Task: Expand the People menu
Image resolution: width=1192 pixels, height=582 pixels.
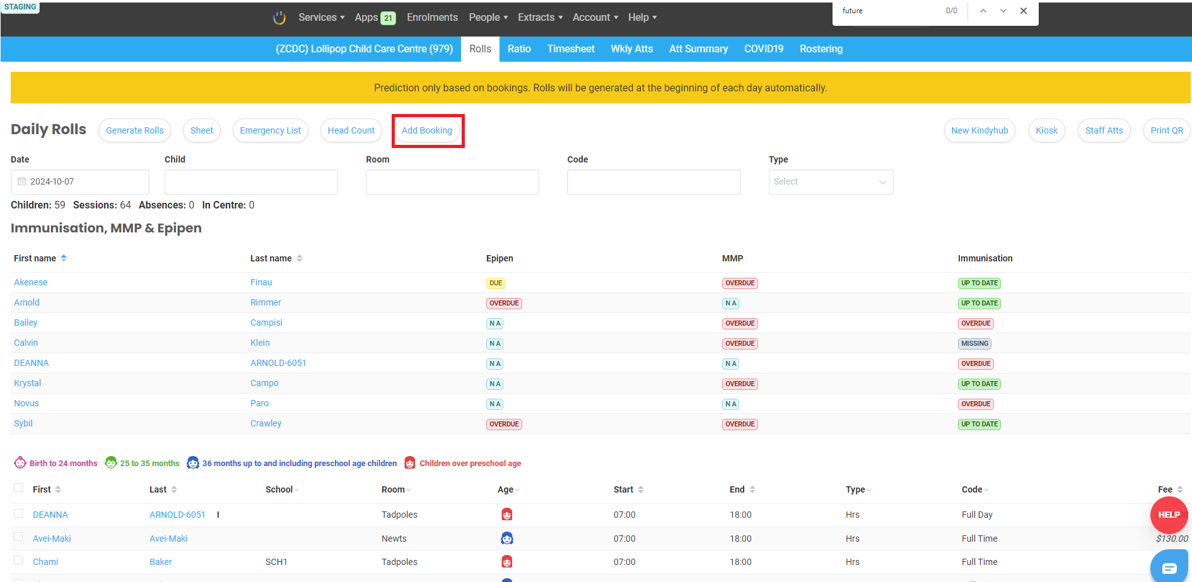Action: (488, 18)
